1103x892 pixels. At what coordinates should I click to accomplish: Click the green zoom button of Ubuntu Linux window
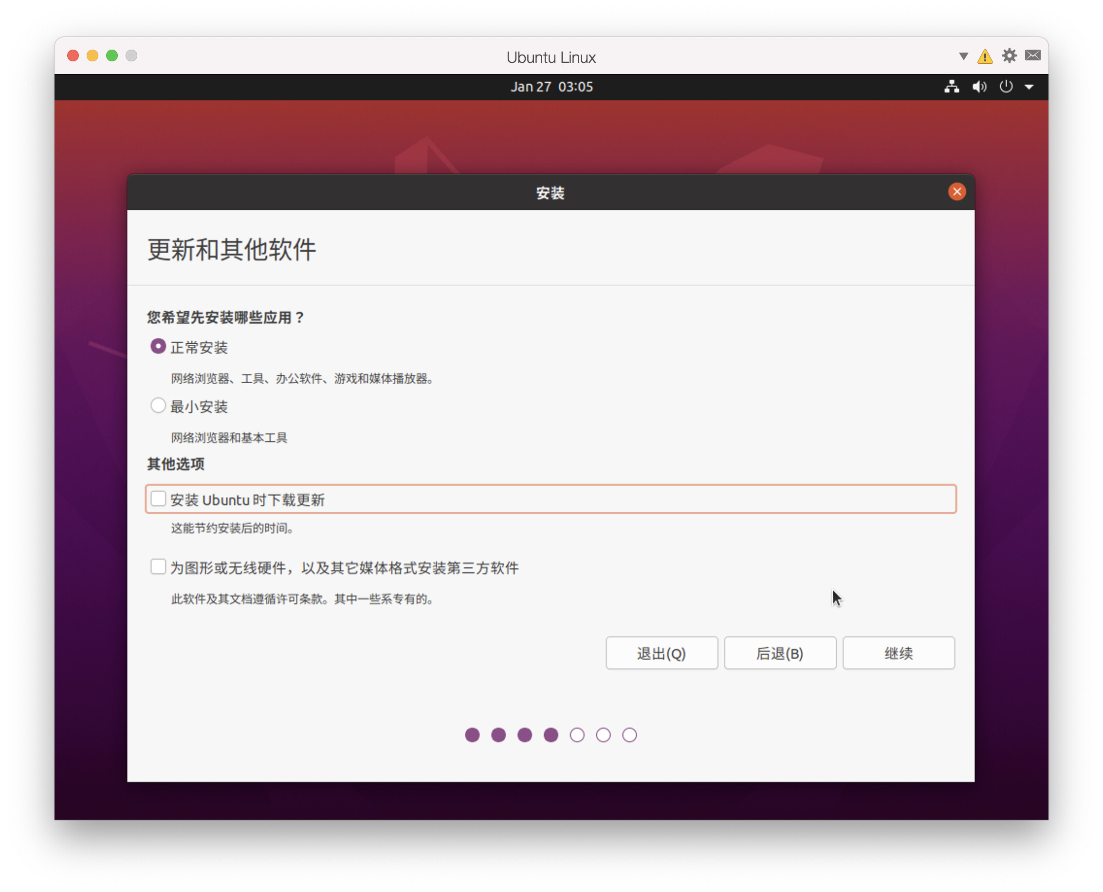pyautogui.click(x=112, y=56)
